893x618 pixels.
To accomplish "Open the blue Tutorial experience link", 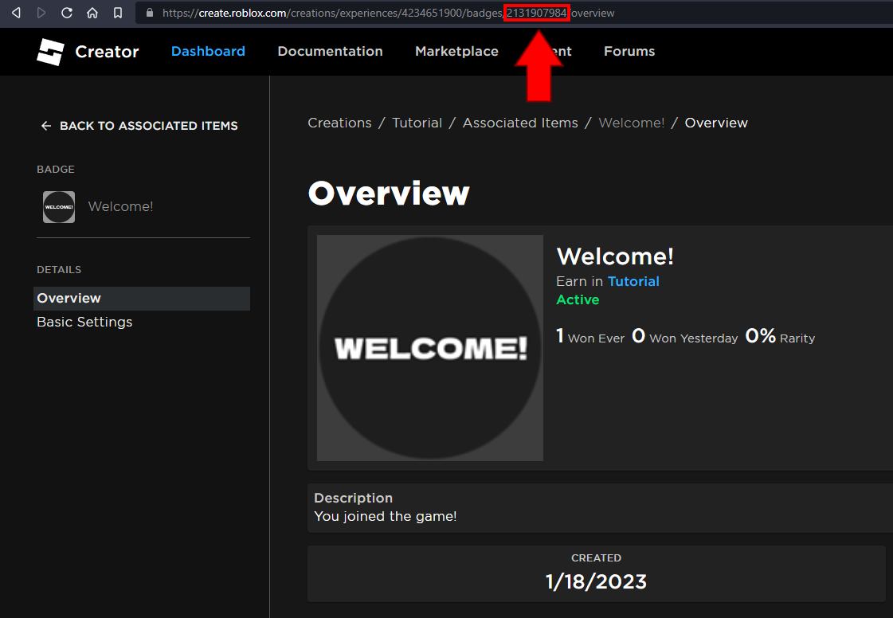I will tap(633, 281).
